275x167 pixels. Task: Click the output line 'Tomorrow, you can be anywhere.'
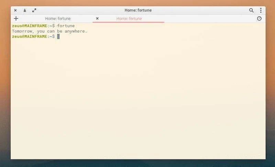coord(49,31)
